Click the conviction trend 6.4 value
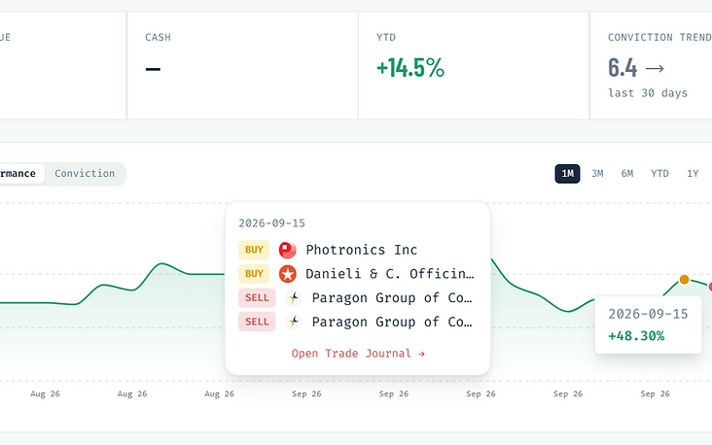The image size is (712, 445). pos(623,68)
